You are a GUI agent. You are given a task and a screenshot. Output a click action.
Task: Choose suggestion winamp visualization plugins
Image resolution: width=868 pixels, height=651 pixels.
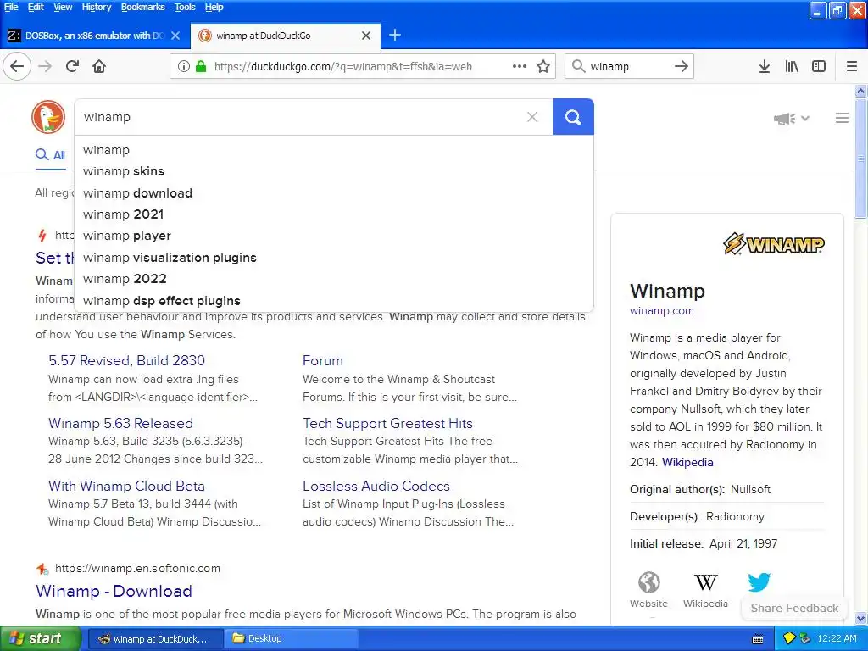(334, 258)
